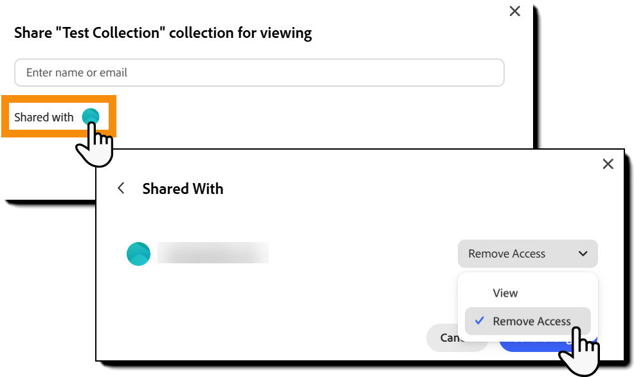Image resolution: width=634 pixels, height=377 pixels.
Task: Click the teal avatar next to "Shared with"
Action: [91, 117]
